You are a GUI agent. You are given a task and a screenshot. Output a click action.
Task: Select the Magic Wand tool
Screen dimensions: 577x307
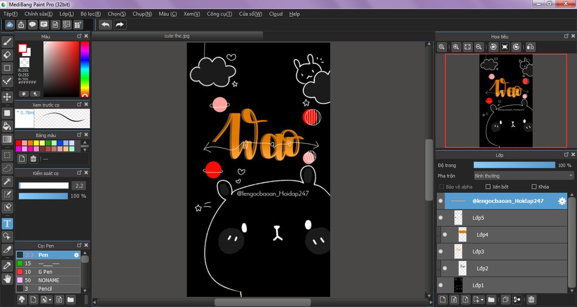pyautogui.click(x=7, y=181)
